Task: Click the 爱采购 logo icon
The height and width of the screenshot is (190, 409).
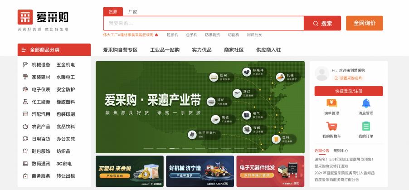Action: click(25, 17)
